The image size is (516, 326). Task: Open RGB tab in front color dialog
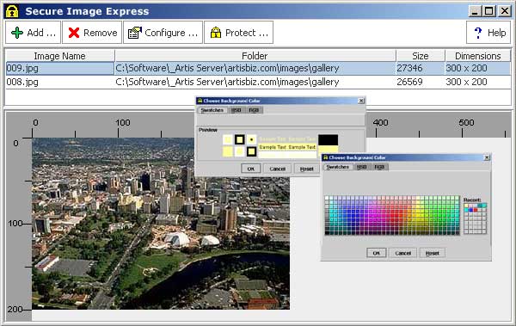pyautogui.click(x=379, y=167)
